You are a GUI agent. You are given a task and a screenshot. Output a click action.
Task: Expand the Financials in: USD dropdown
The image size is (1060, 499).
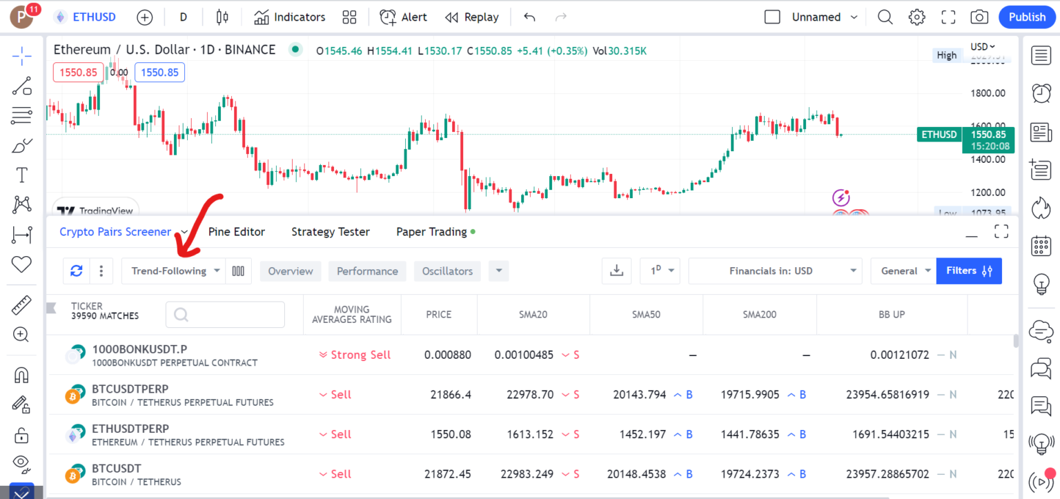point(775,271)
